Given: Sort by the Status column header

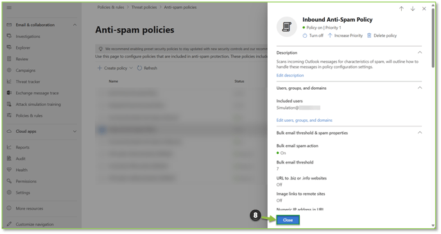Looking at the screenshot, I should click(x=239, y=81).
